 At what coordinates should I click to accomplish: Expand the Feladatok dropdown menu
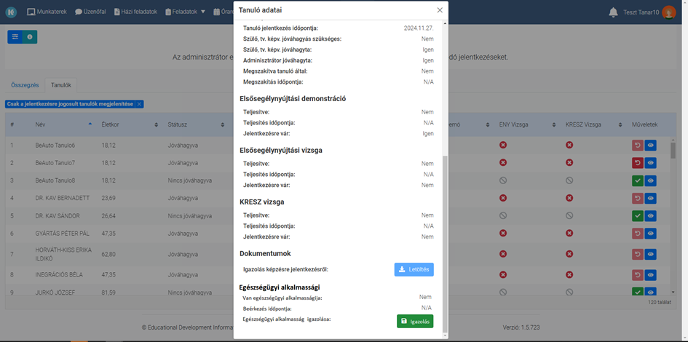[185, 12]
